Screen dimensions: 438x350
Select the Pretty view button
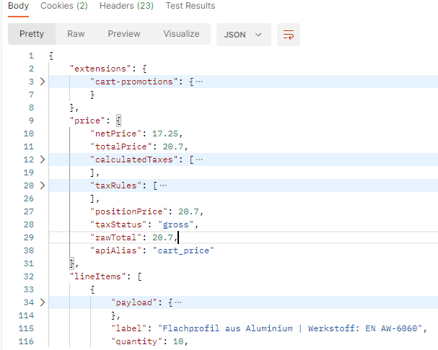point(32,34)
